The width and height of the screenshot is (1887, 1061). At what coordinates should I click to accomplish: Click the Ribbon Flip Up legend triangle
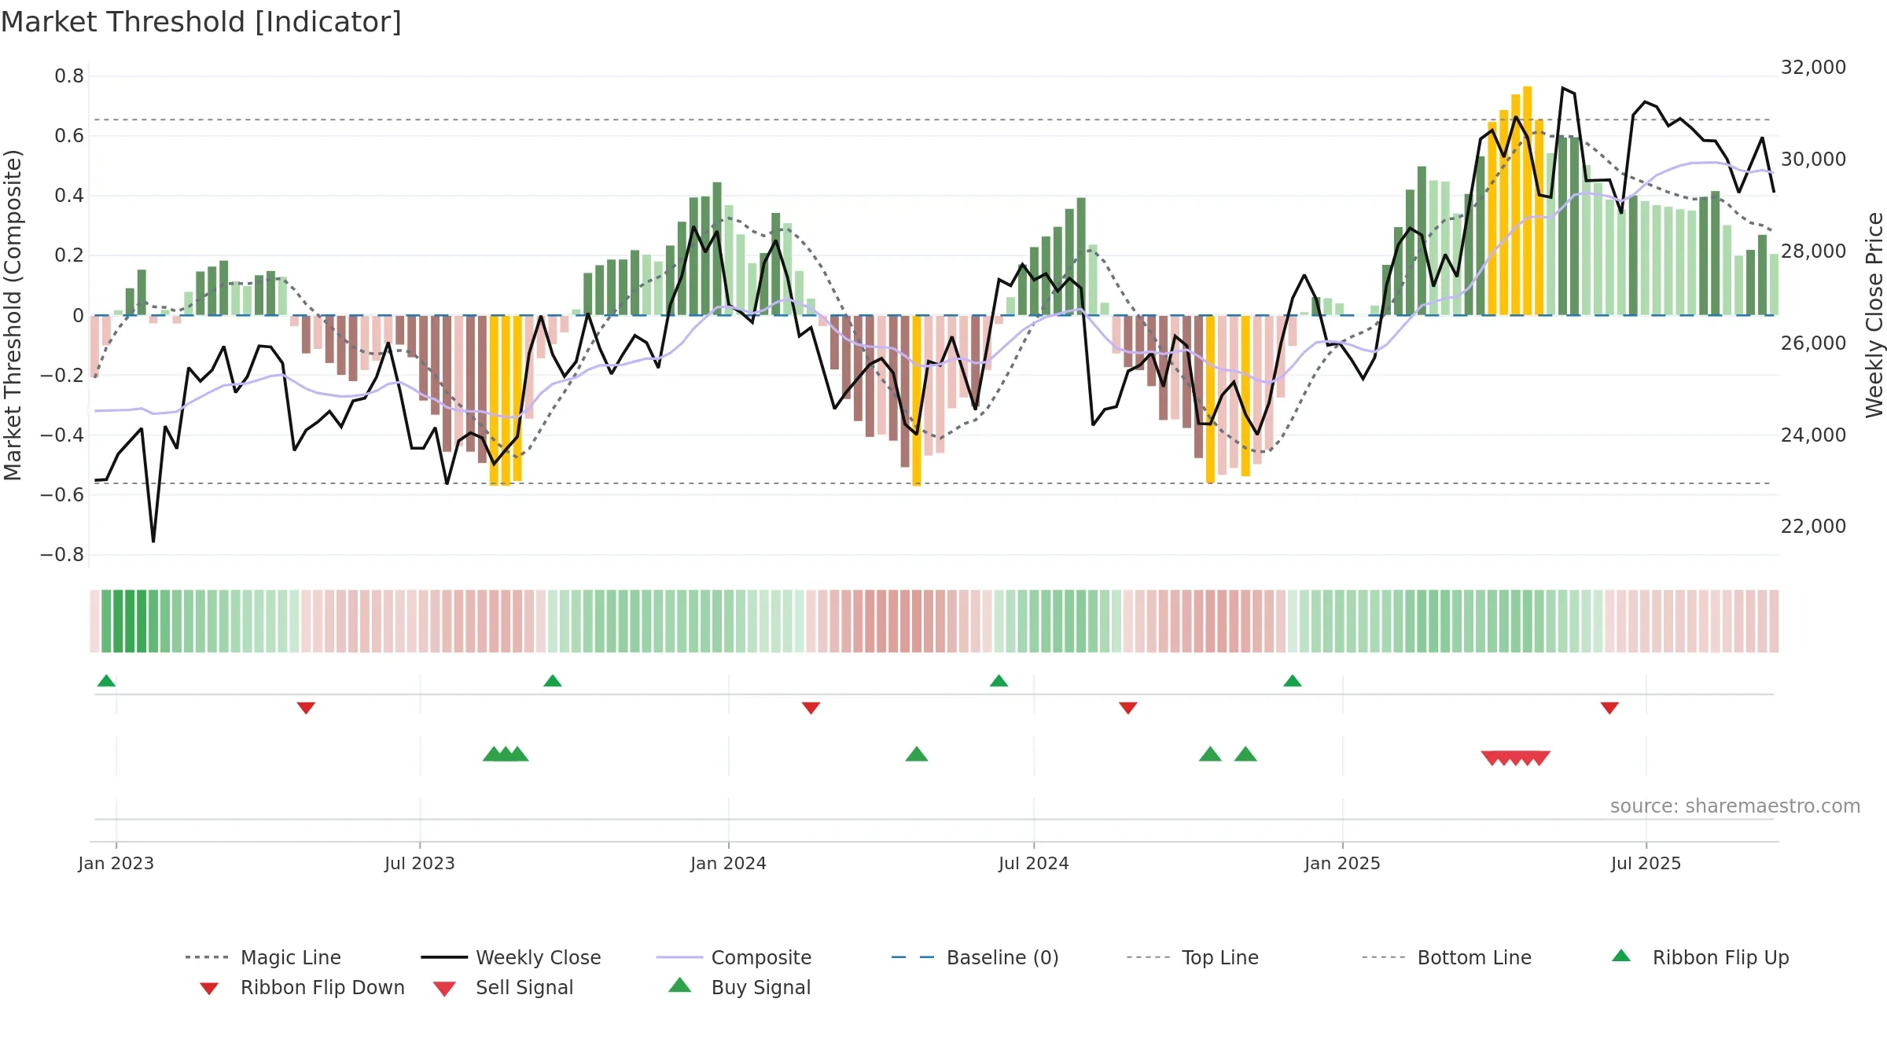pyautogui.click(x=1621, y=956)
